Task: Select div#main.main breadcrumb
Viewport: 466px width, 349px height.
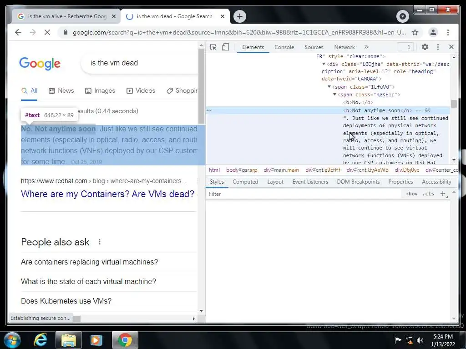Action: tap(281, 170)
